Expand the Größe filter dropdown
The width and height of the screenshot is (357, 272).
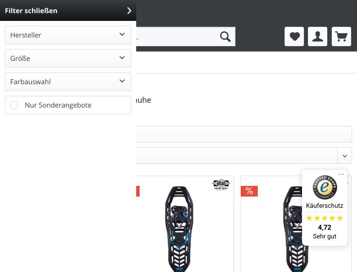point(68,58)
